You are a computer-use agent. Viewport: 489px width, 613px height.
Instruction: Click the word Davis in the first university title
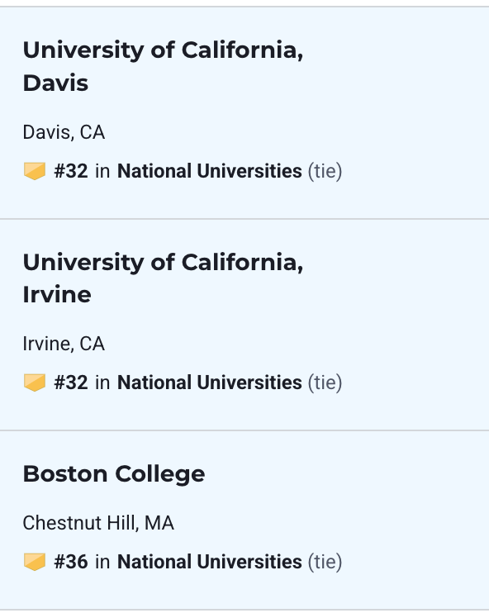point(55,83)
